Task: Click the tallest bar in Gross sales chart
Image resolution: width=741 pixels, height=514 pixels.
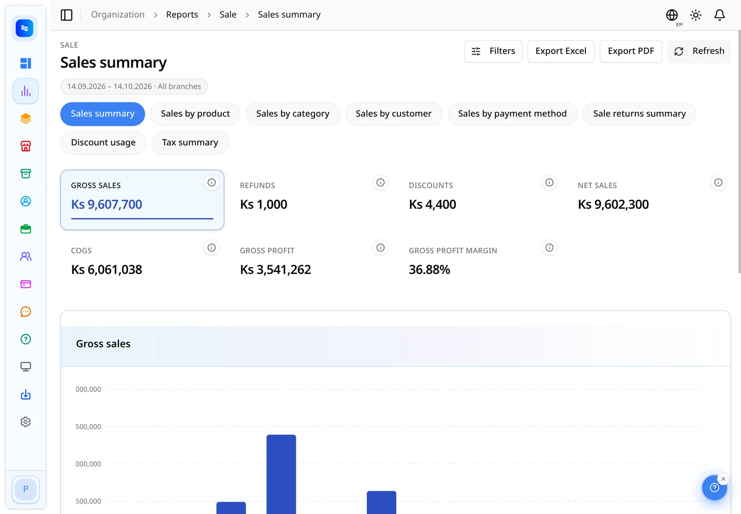Action: pyautogui.click(x=281, y=474)
